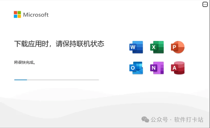Minimize the Office installer window
The image size is (210, 128).
click(205, 4)
